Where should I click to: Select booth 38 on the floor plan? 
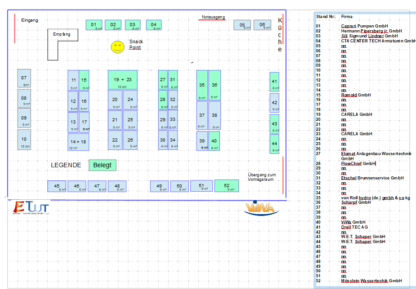click(x=215, y=115)
